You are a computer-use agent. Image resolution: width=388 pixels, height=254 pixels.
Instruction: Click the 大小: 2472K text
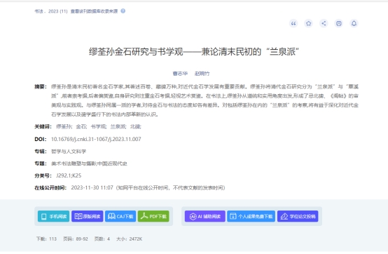point(129,239)
